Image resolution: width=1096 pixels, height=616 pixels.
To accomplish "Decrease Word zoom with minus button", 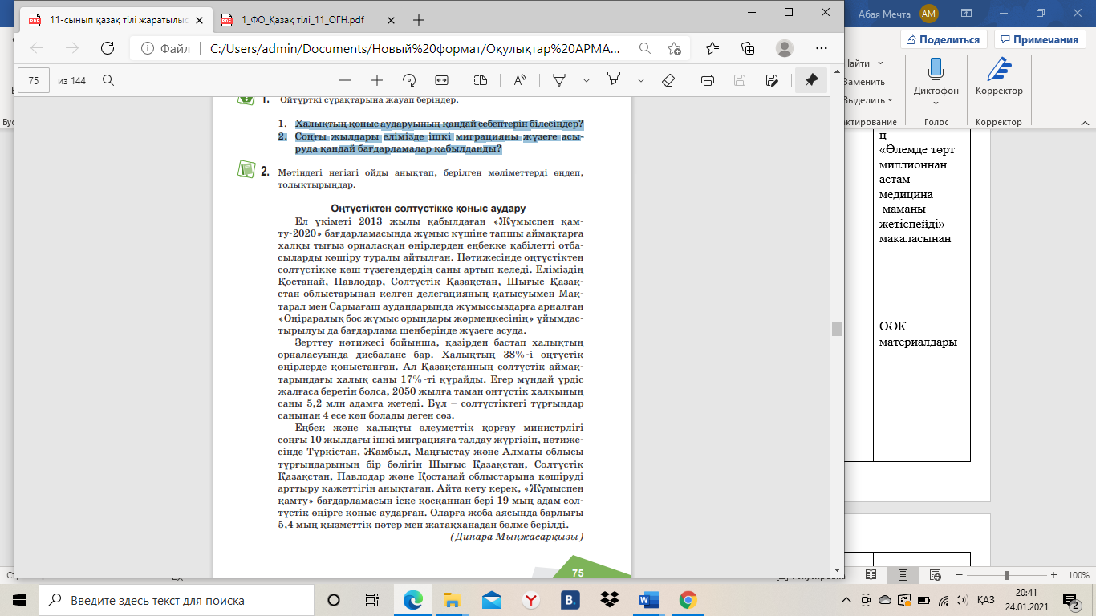I will [x=960, y=575].
